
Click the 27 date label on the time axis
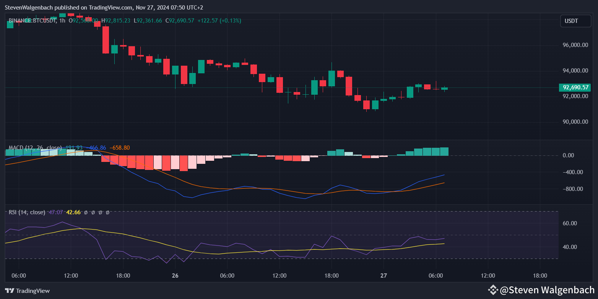click(383, 275)
